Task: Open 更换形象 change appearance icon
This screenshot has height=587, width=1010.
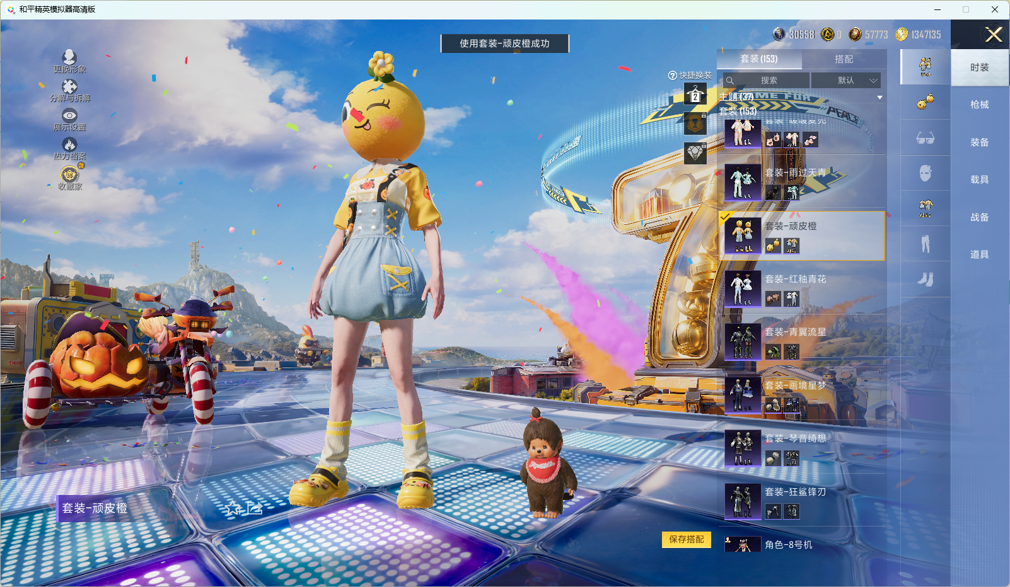Action: tap(69, 61)
